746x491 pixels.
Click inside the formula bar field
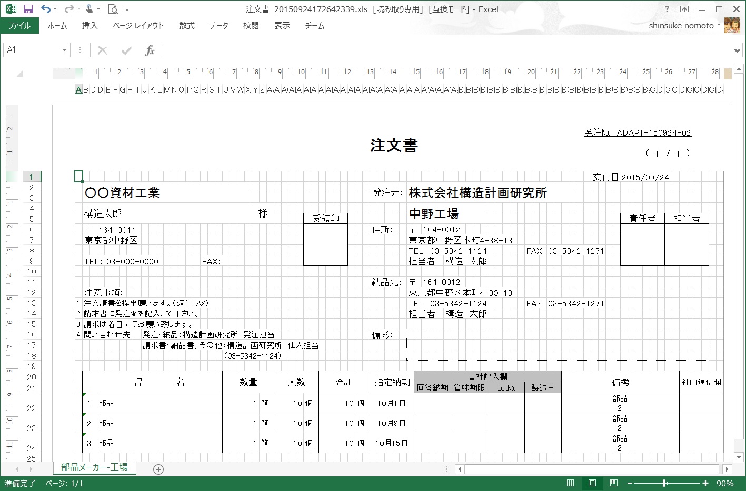click(447, 50)
